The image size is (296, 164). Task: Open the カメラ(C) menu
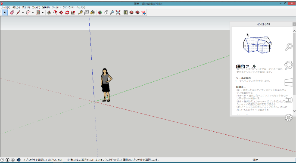click(x=36, y=7)
